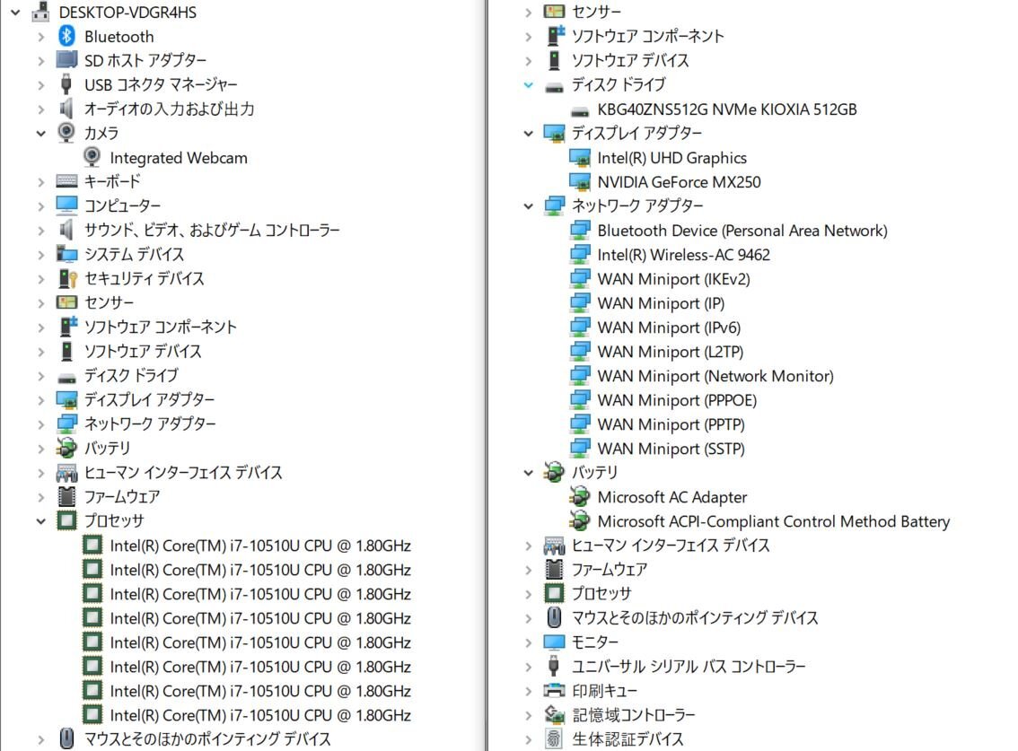This screenshot has height=751, width=1018.
Task: Click the キーボード keyboard icon
Action: pos(66,181)
